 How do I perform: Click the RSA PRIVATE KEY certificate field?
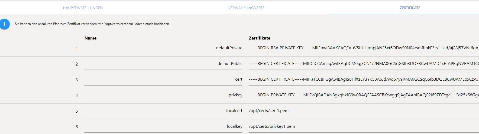pyautogui.click(x=363, y=48)
